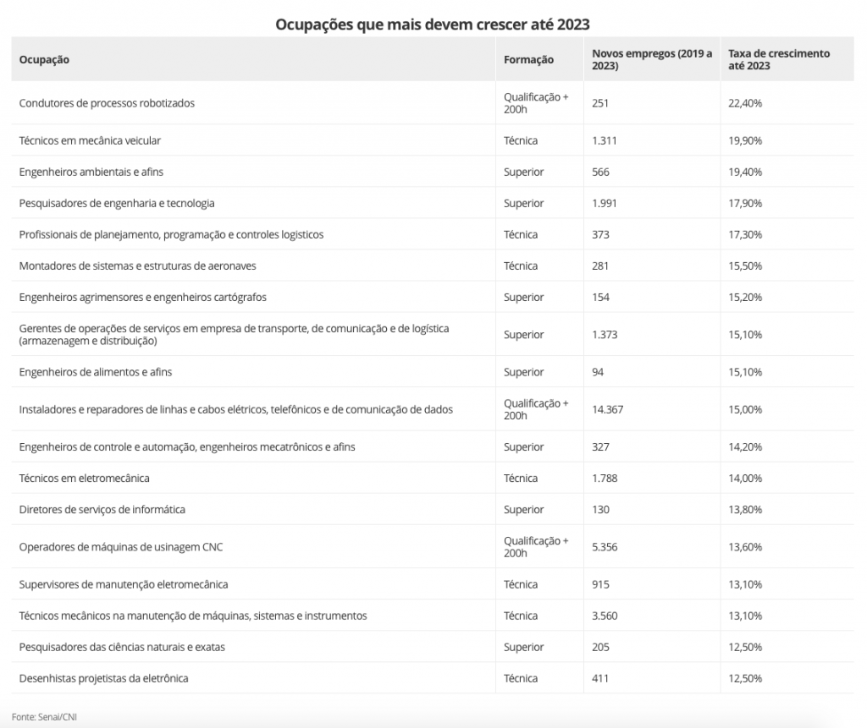Click 'Desenhistas projetistas da eletrônica' row

(103, 678)
